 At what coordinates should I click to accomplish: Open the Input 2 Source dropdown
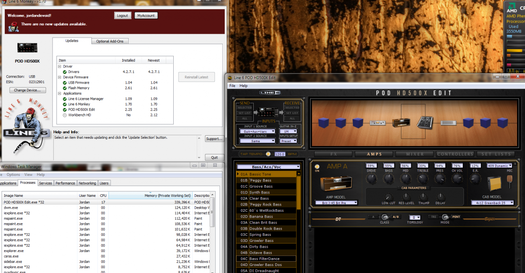click(x=257, y=141)
